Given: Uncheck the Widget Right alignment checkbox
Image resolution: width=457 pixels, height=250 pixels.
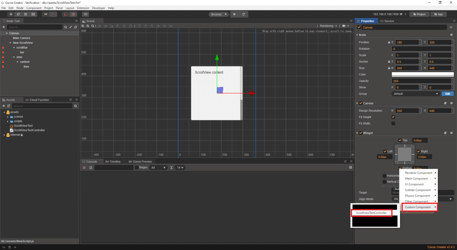Looking at the screenshot, I should pyautogui.click(x=419, y=151).
